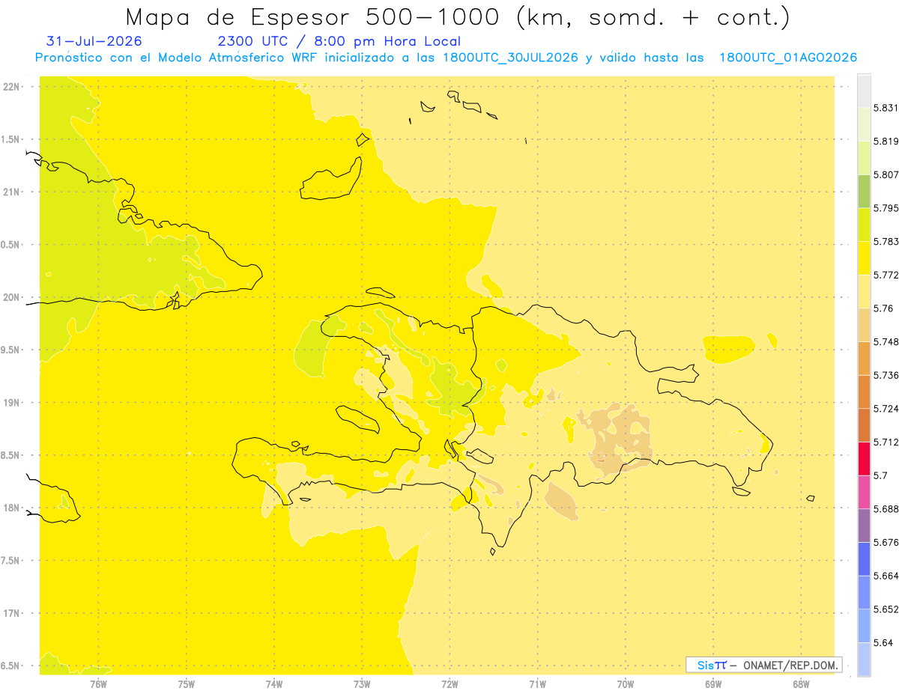
Task: Pick the yellow-green swatch between 5.783 and 5.795
Action: tap(864, 225)
